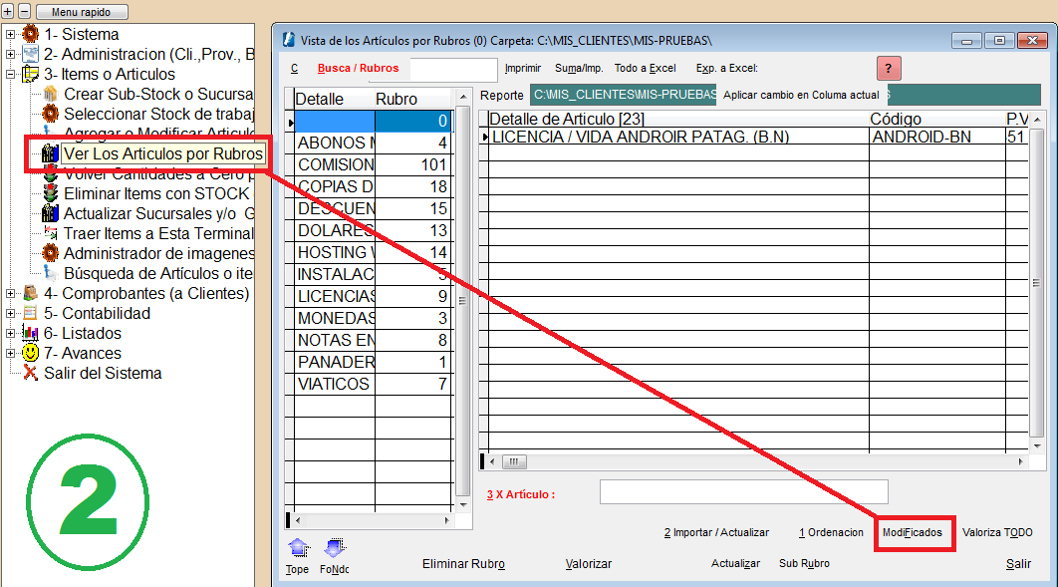Click the Contabilidad tree icon
Screen dimensions: 1058x587
coord(30,313)
